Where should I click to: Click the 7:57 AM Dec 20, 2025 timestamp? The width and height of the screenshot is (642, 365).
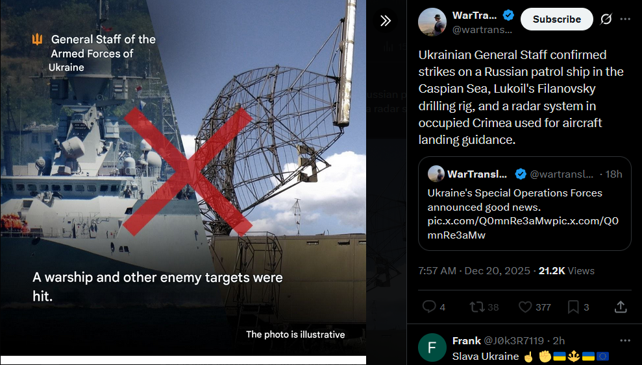coord(474,270)
